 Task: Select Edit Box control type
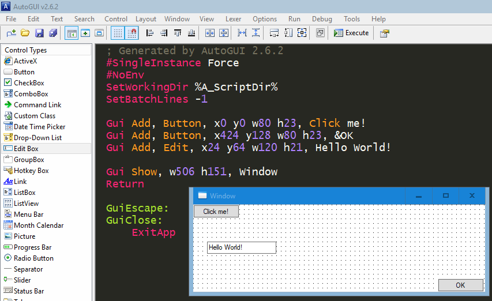(x=47, y=149)
